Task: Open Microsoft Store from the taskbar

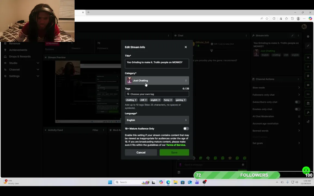Action: (x=182, y=182)
